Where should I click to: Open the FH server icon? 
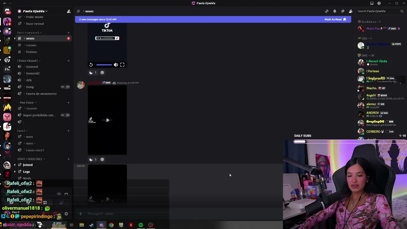tap(7, 69)
